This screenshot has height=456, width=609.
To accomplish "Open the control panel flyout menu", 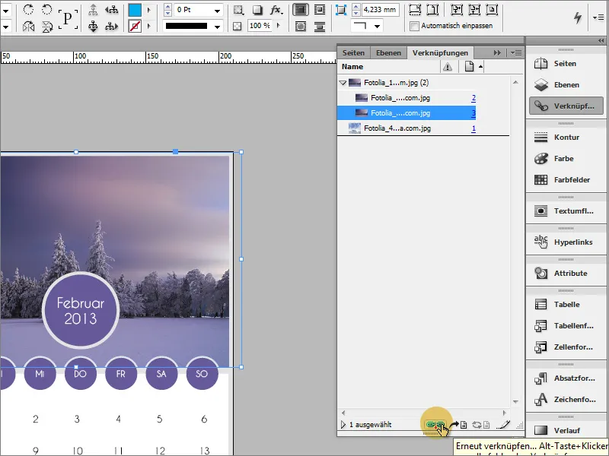I will 598,17.
